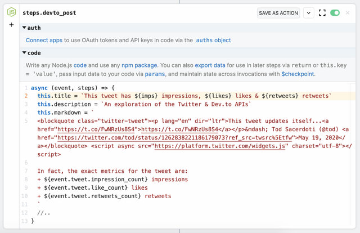360x233 pixels.
Task: Add a new step with the plus icon
Action: click(11, 25)
